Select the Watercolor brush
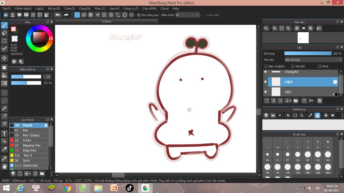This screenshot has width=344, height=193. tap(29, 166)
